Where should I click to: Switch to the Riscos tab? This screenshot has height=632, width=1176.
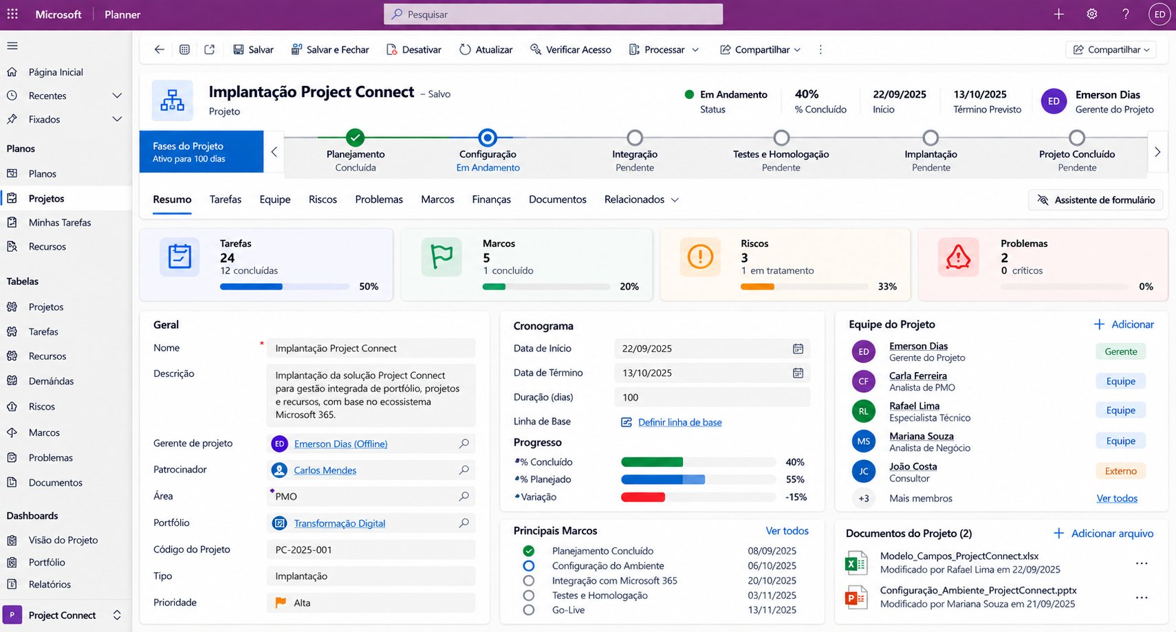[x=323, y=199]
